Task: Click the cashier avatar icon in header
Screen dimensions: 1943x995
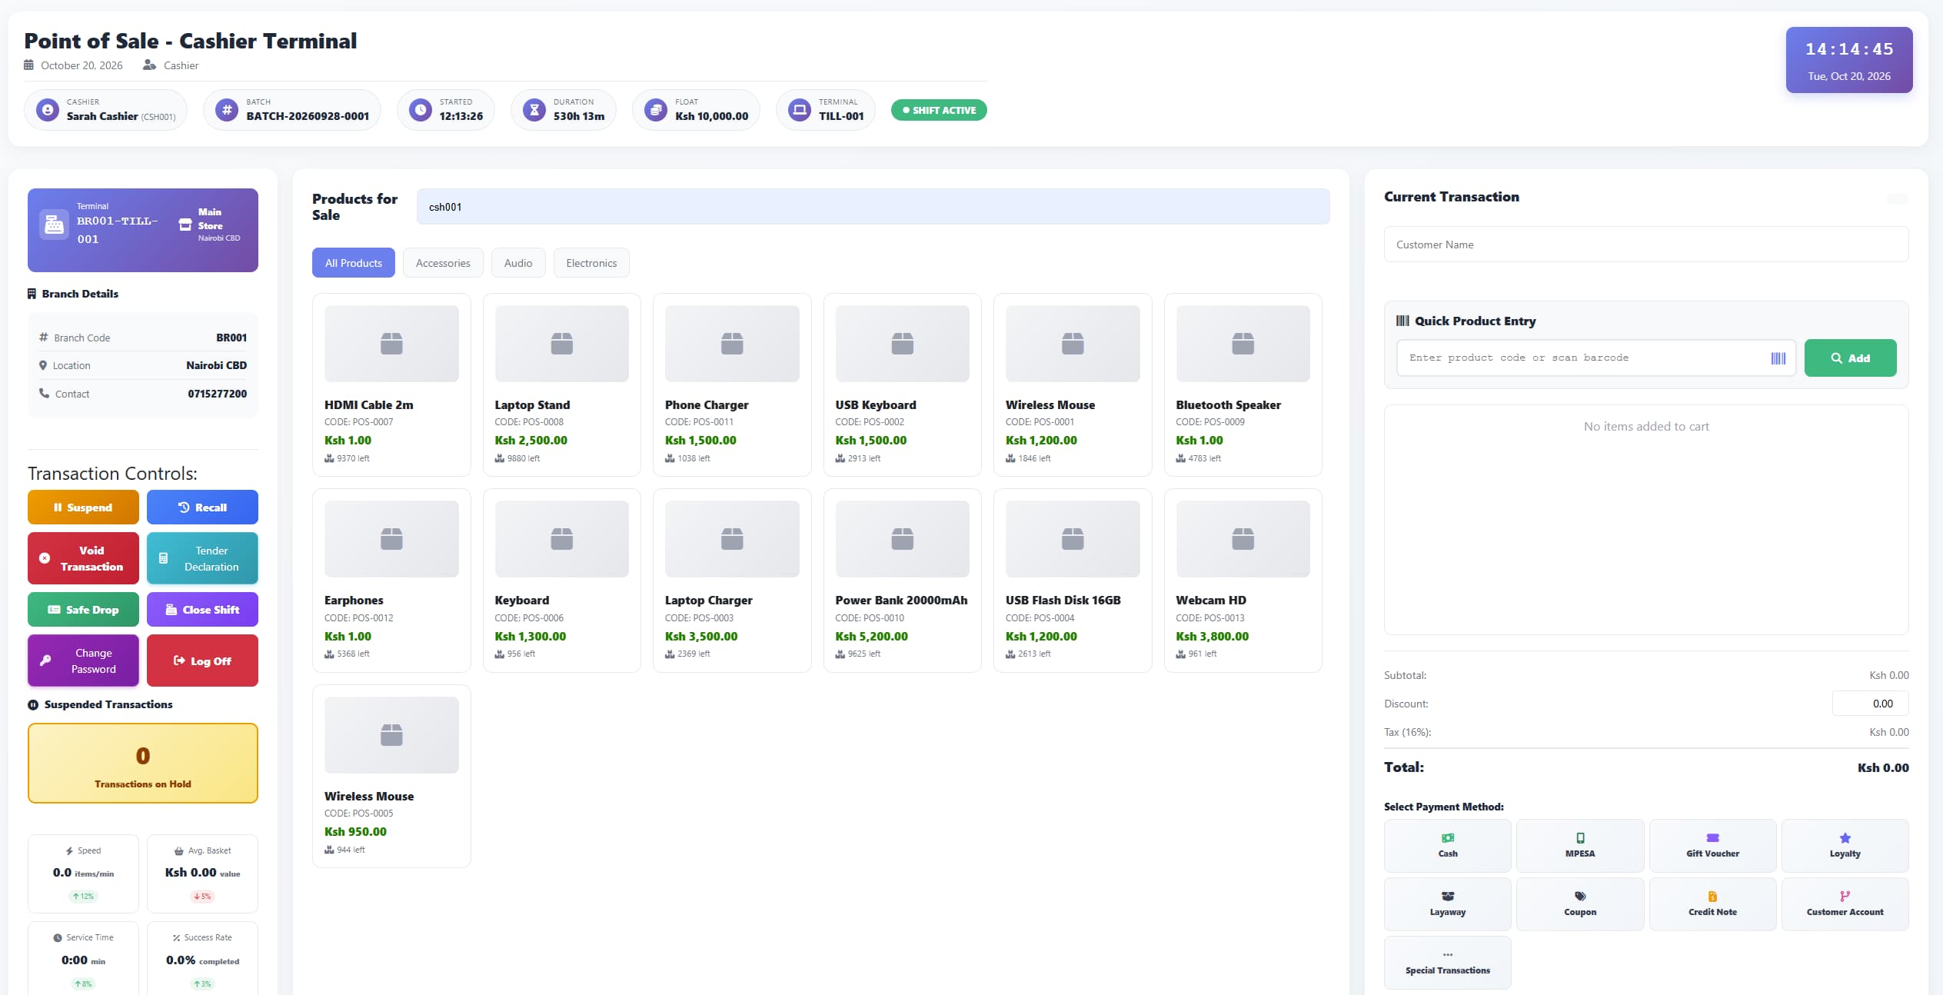Action: [x=48, y=110]
